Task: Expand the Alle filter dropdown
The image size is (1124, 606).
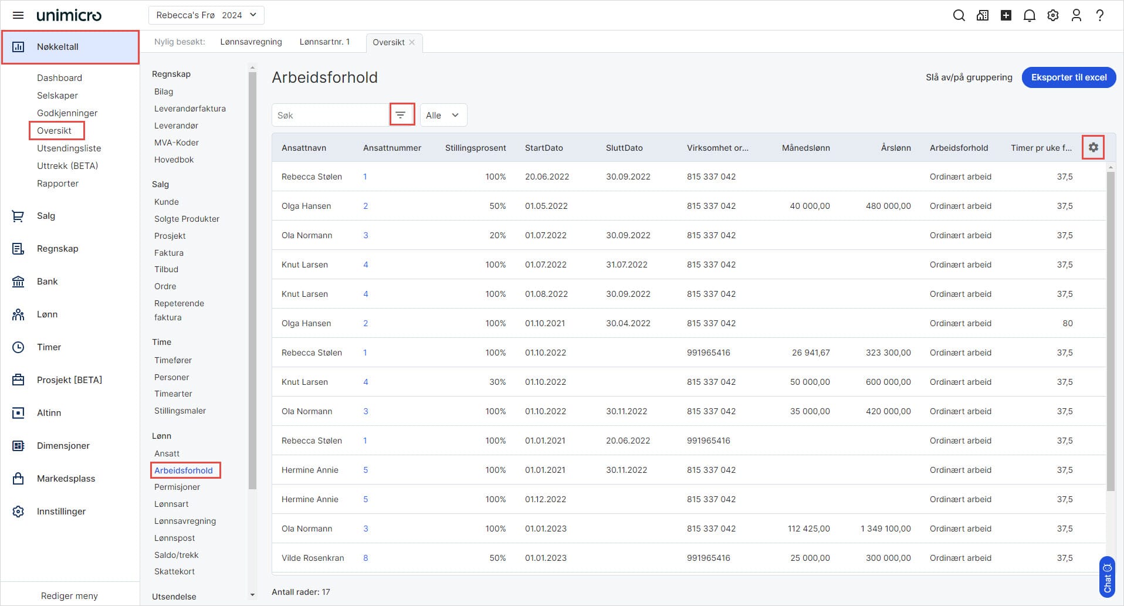Action: [x=443, y=115]
